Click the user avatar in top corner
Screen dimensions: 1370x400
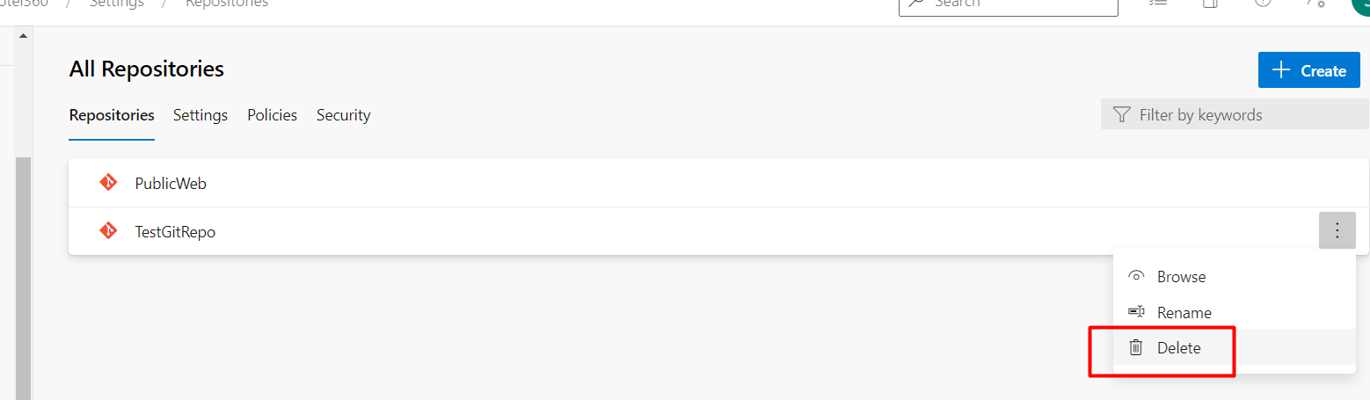1361,4
